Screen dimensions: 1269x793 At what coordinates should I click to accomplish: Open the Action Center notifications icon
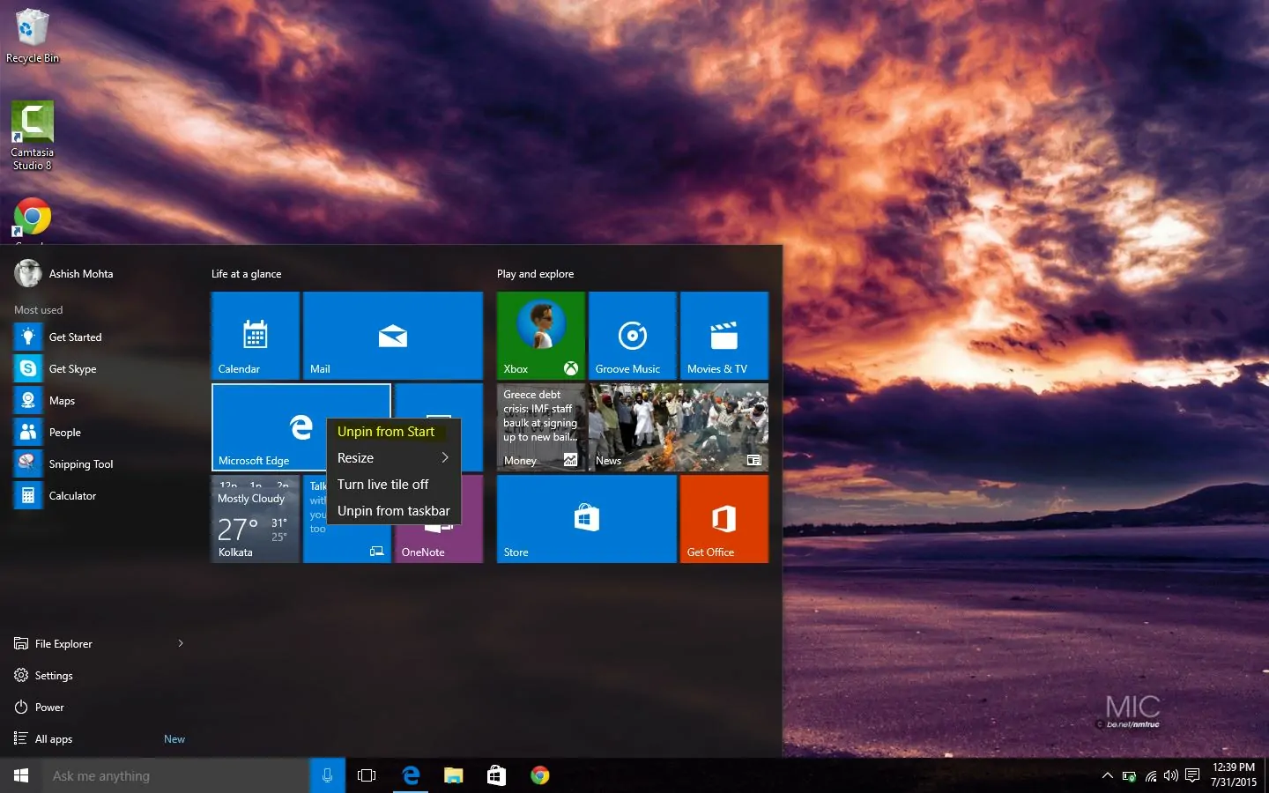coord(1192,775)
